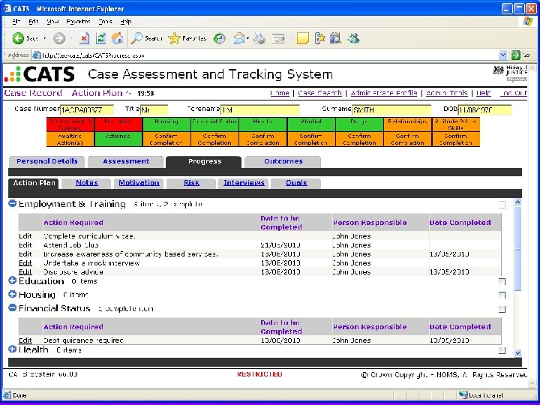The width and height of the screenshot is (540, 405).
Task: Follow the Case Search link
Action: (319, 93)
